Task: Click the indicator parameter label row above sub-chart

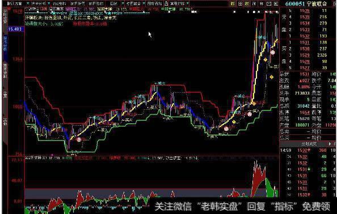Action: tap(111, 159)
